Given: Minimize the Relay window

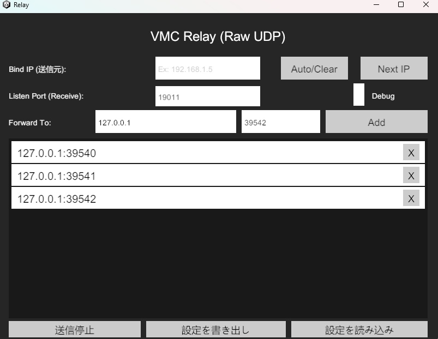Looking at the screenshot, I should tap(376, 5).
